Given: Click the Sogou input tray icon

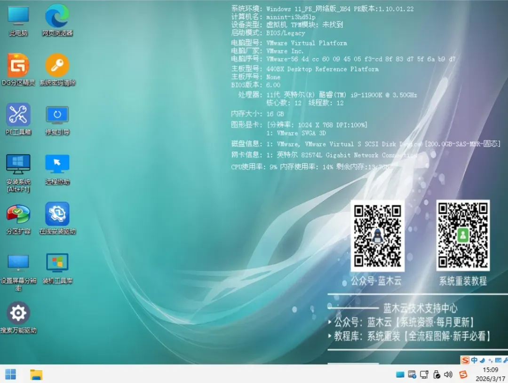Looking at the screenshot, I should pos(463,375).
